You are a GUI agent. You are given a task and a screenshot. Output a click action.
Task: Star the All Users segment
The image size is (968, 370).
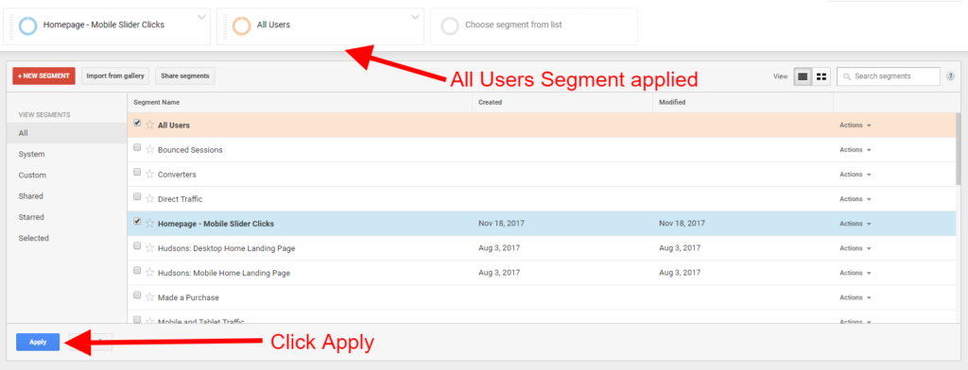149,125
